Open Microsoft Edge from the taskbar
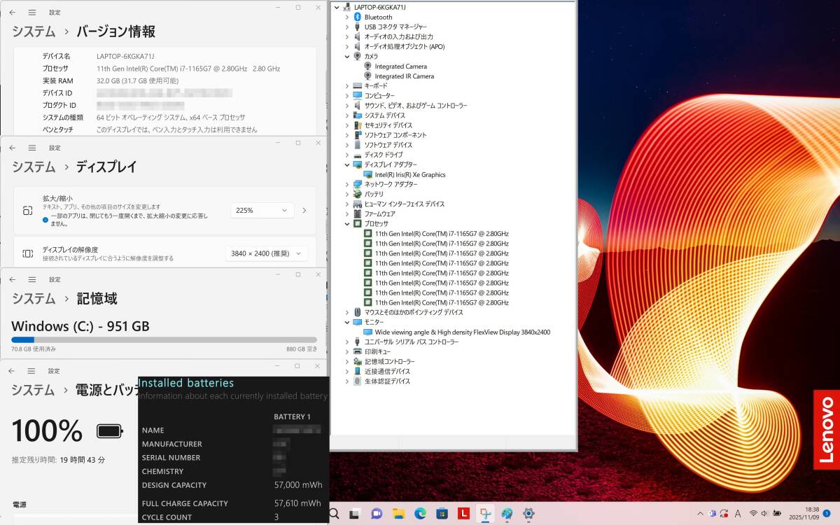 [x=420, y=513]
